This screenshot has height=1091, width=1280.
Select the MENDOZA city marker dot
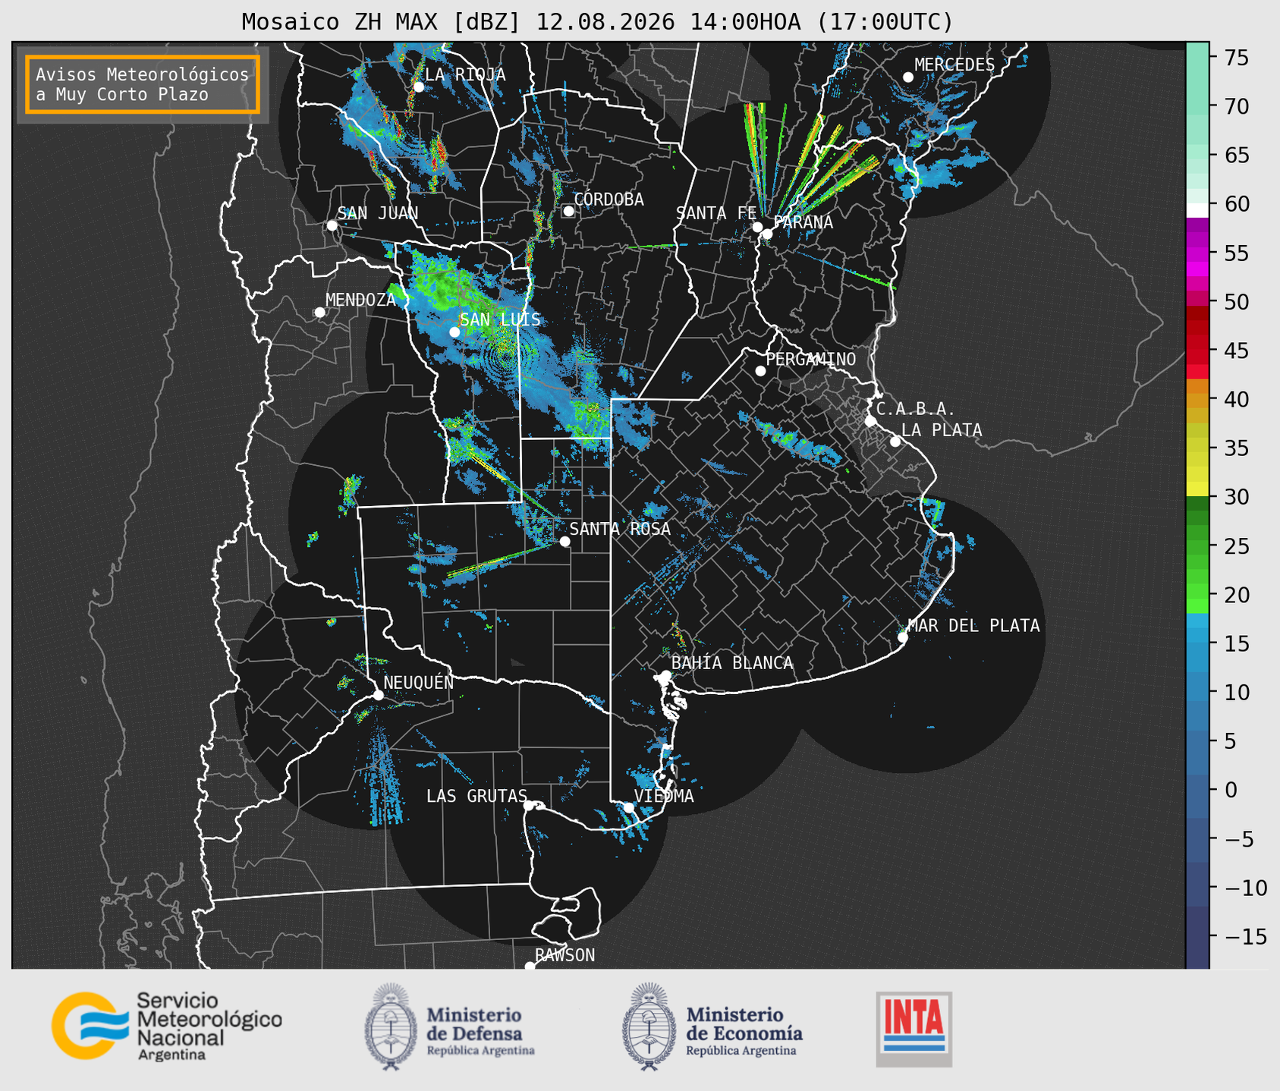[319, 313]
